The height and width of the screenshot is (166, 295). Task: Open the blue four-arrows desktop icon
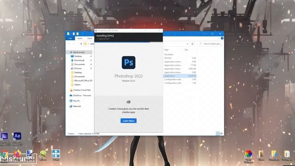[56, 155]
